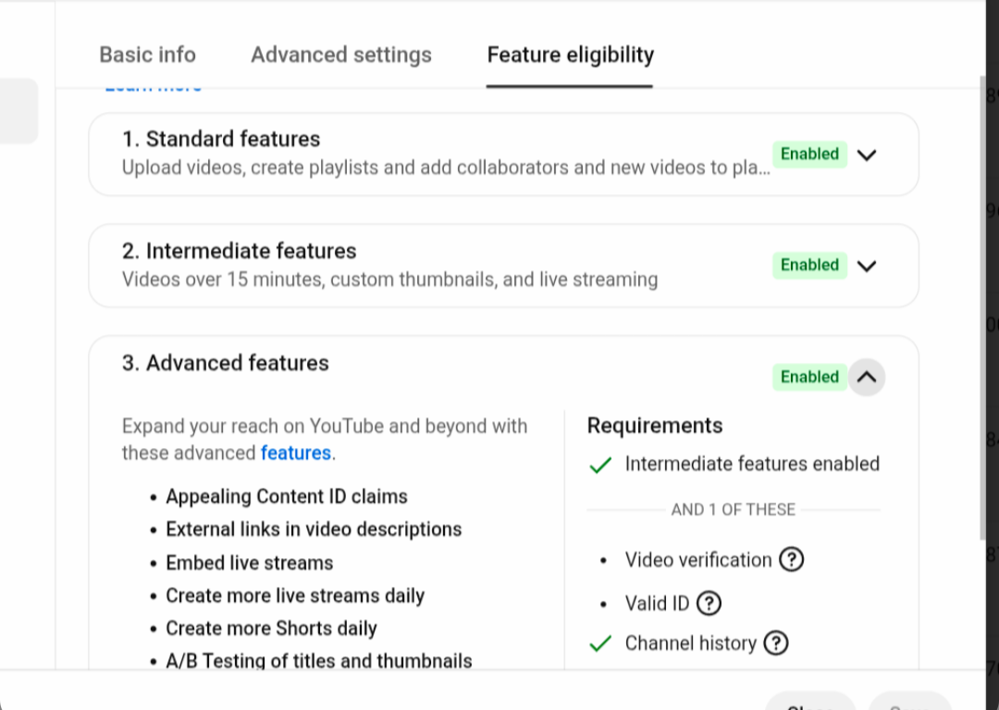
Task: Click Enabled badge on Intermediate features
Action: (809, 265)
